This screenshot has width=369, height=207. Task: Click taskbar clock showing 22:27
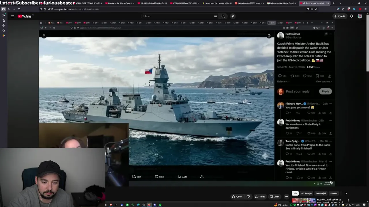358,205
